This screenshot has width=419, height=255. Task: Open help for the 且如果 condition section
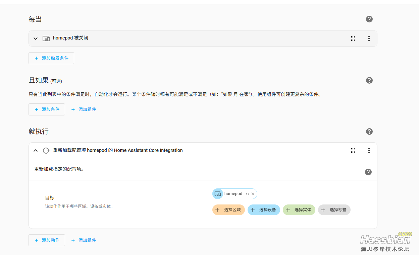point(369,80)
